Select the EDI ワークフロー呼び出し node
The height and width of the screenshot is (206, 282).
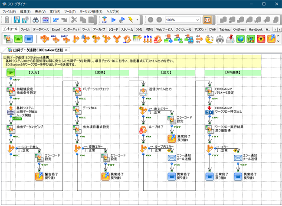click(x=210, y=110)
